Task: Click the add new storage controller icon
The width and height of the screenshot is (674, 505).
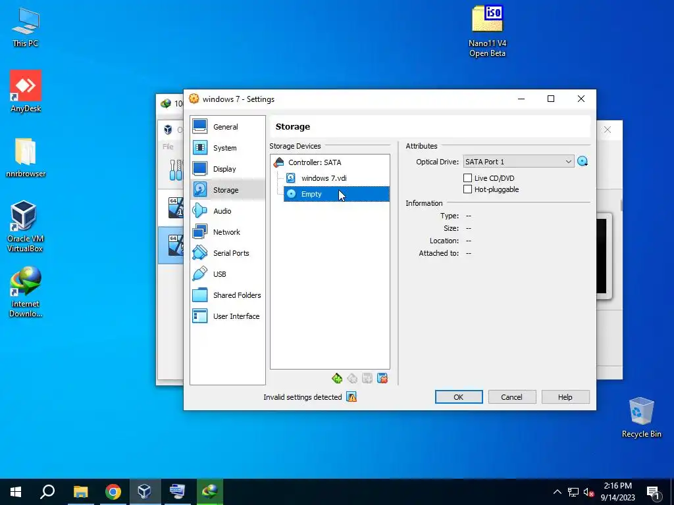Action: coord(337,378)
